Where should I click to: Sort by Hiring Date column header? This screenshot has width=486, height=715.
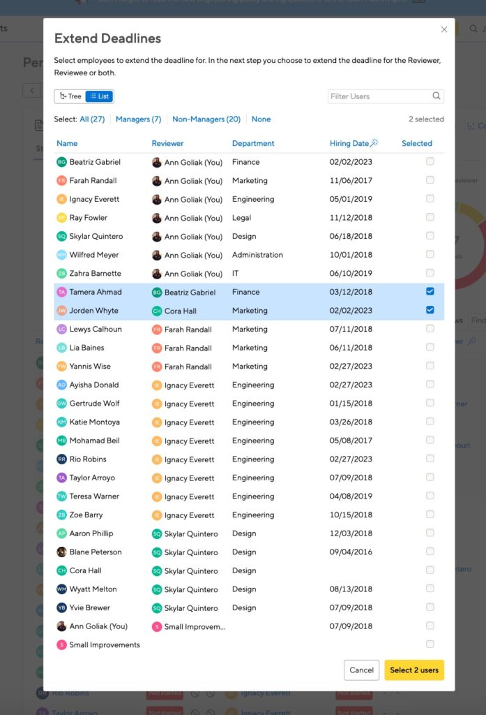(349, 143)
